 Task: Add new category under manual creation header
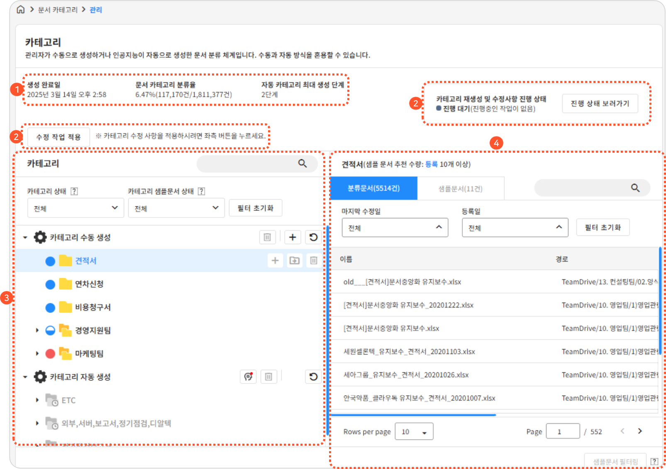[293, 237]
